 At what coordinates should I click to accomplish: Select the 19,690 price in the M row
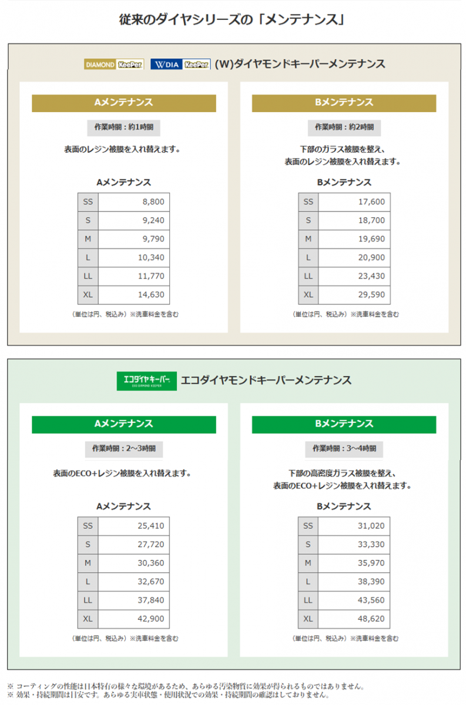click(355, 239)
